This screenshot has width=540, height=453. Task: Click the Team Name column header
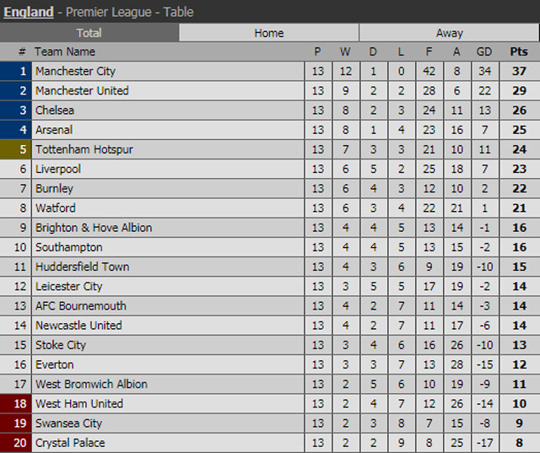tap(65, 51)
